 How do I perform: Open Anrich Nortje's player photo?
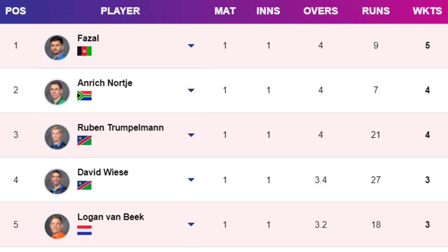(57, 92)
